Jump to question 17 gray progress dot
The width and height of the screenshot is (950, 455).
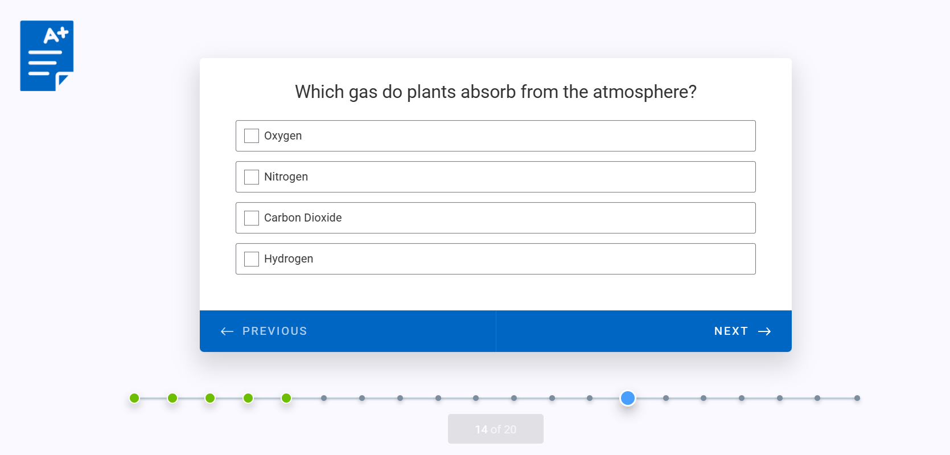(742, 398)
